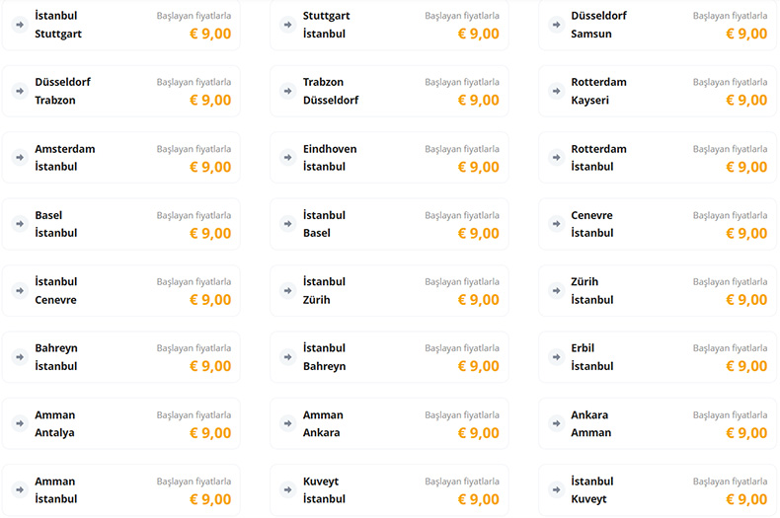Click the €9,00 price for İstanbul–Cenevre
Viewport: 780px width, 518px height.
[x=210, y=300]
